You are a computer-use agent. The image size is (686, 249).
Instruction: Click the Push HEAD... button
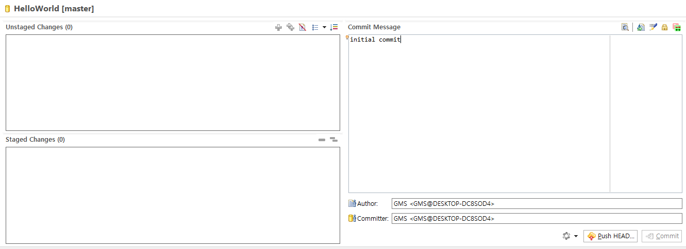click(x=611, y=236)
